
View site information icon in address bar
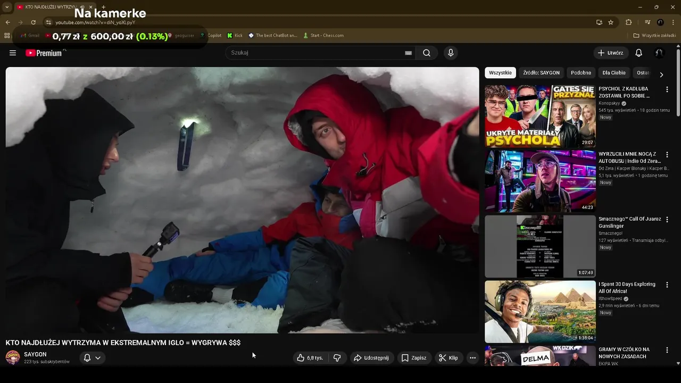coord(48,22)
